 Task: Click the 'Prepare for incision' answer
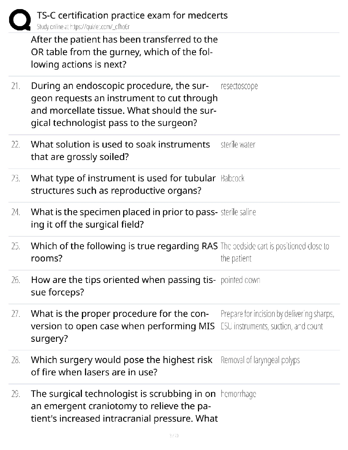pos(277,320)
